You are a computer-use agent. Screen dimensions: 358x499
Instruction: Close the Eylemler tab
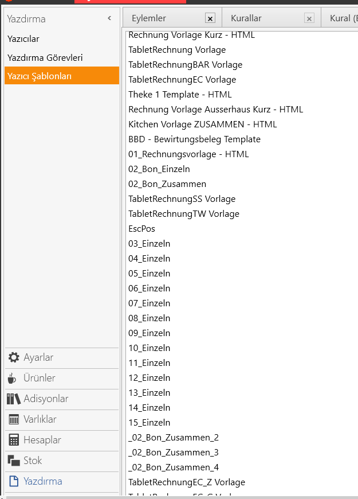[x=210, y=18]
